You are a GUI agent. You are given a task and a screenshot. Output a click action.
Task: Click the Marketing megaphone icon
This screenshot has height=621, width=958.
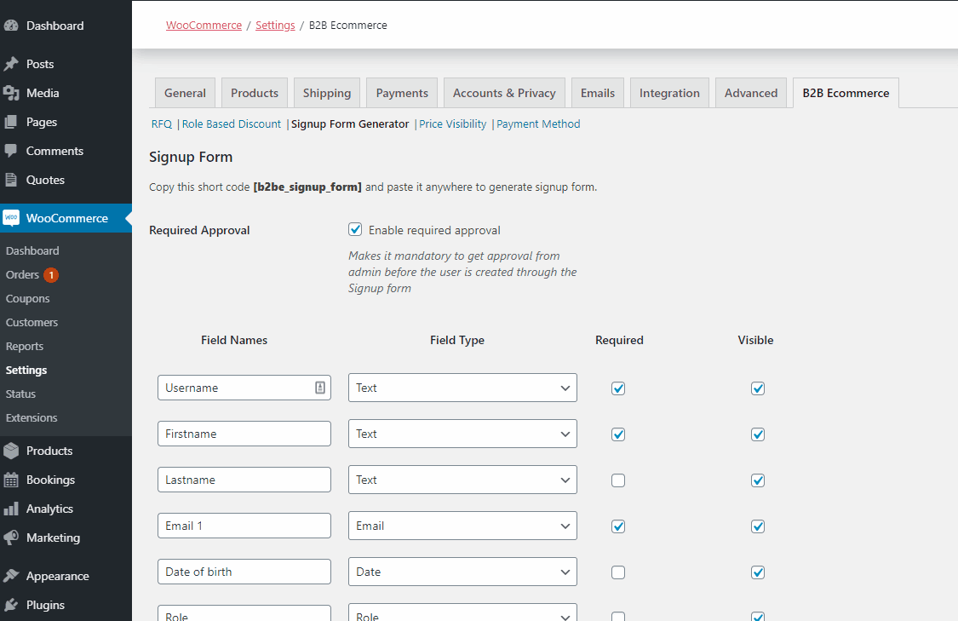11,538
